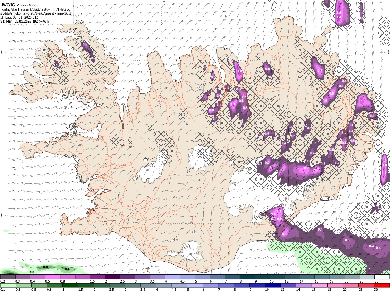The width and height of the screenshot is (390, 292).
Task: Click the '0.1' legend label
Action: 2,290
